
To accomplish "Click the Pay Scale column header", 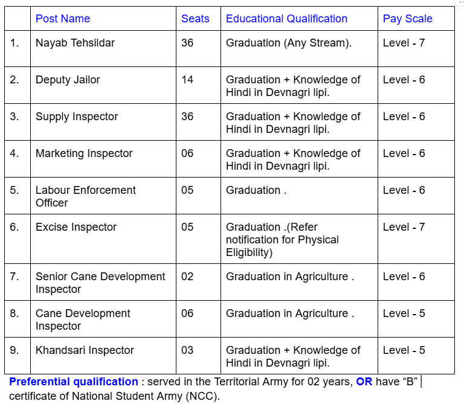I will click(407, 19).
